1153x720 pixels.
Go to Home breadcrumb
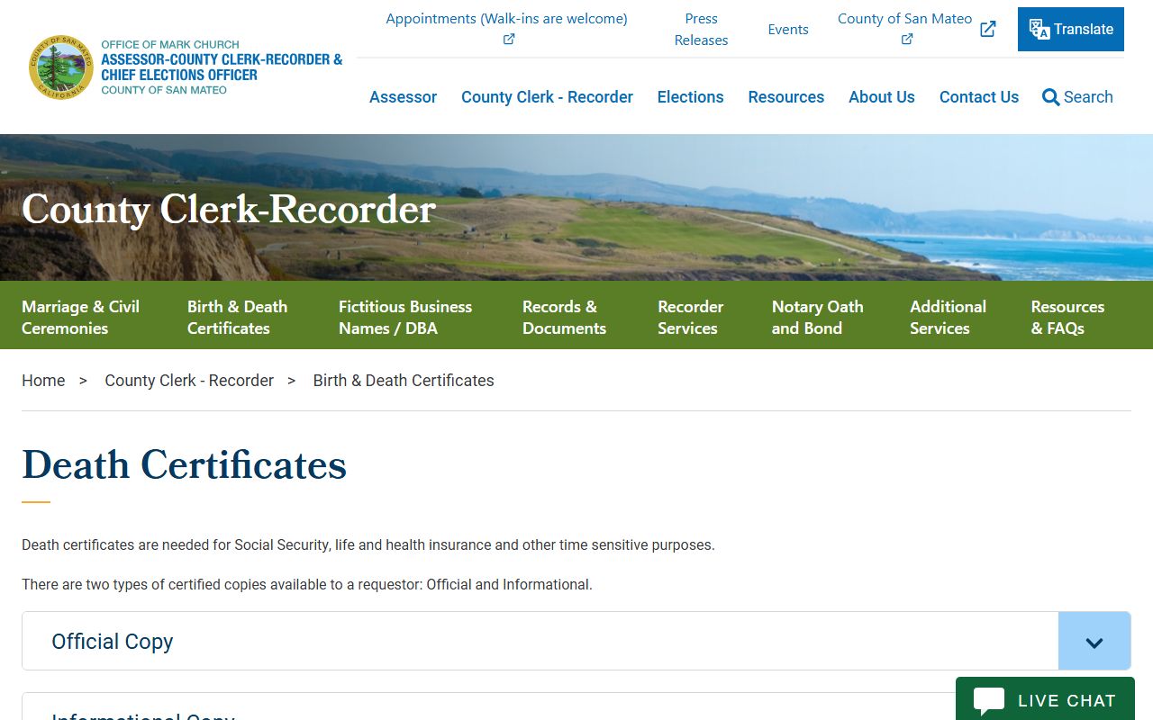[43, 381]
